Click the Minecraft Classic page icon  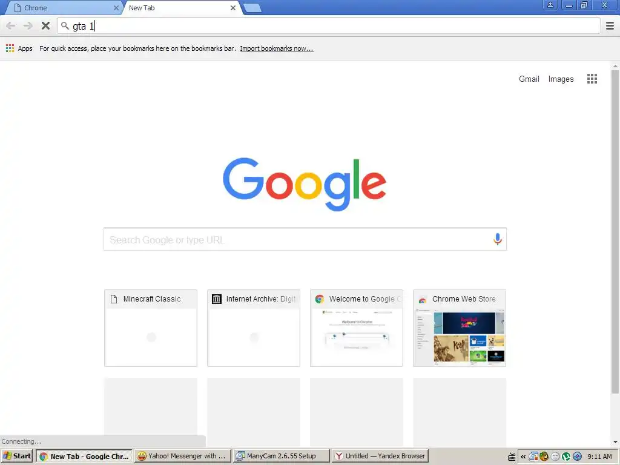tap(114, 299)
